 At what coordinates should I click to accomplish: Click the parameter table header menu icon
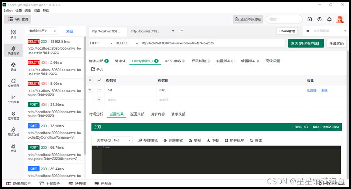tap(90, 80)
